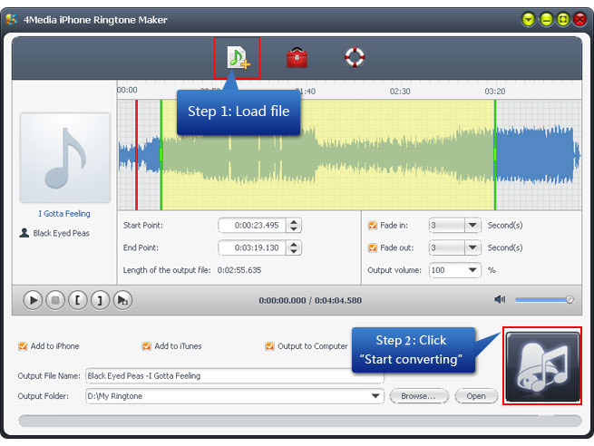Click the Load file icon in the toolbar

237,58
